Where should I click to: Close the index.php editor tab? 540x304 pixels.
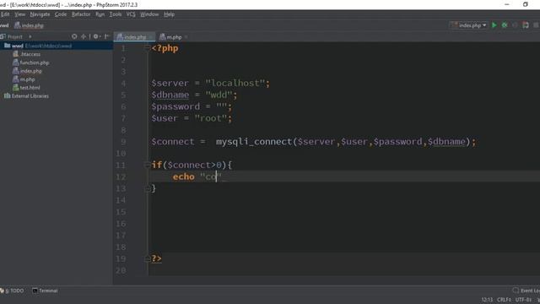coord(151,37)
